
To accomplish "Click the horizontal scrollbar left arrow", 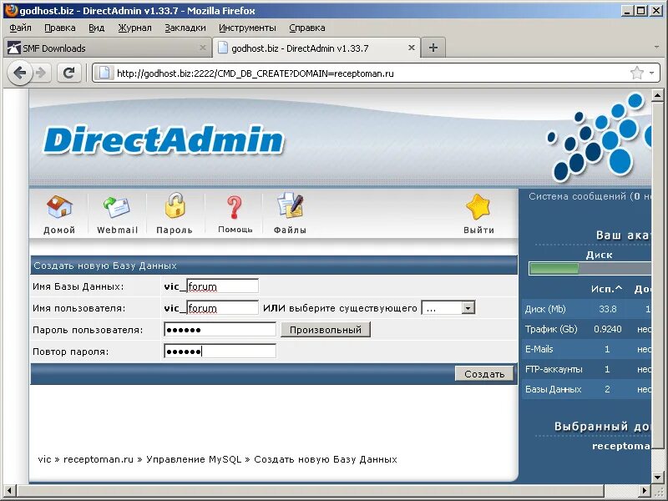I will 10,491.
